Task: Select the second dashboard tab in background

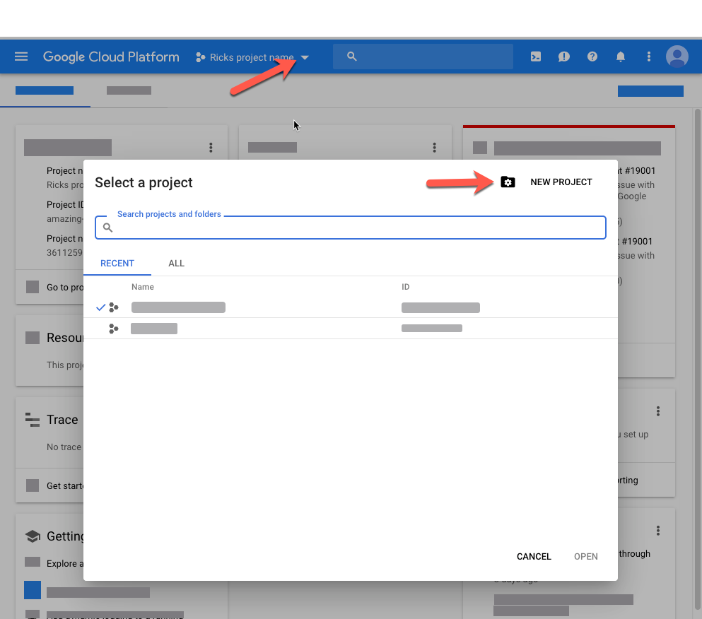Action: 129,90
